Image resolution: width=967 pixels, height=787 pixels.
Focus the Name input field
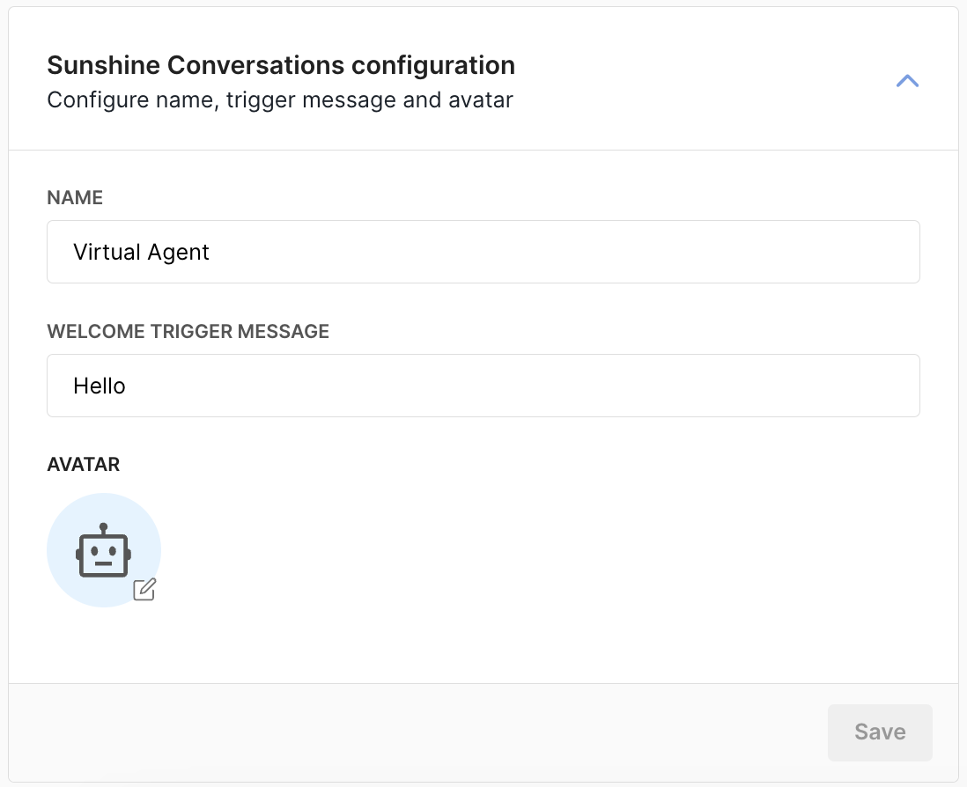point(483,252)
